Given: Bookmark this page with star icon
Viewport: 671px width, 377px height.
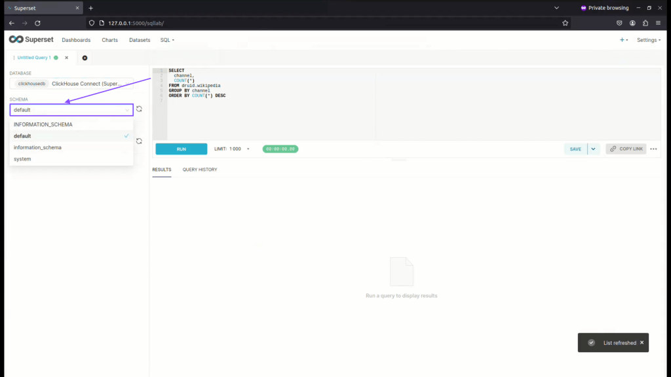Looking at the screenshot, I should point(565,23).
